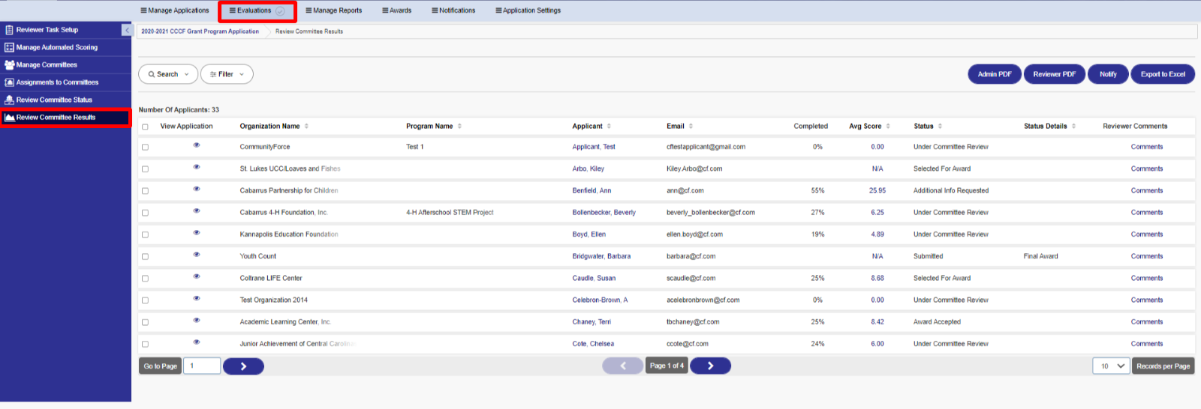View Youth Count application eye icon
The height and width of the screenshot is (409, 1201).
197,255
